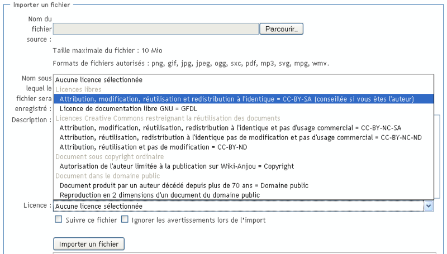Select the Wiki-Anjou Copyright authorisation option

click(177, 166)
